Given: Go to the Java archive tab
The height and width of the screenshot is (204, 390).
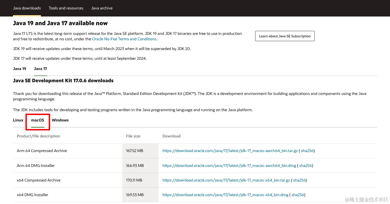Looking at the screenshot, I should coord(102,8).
